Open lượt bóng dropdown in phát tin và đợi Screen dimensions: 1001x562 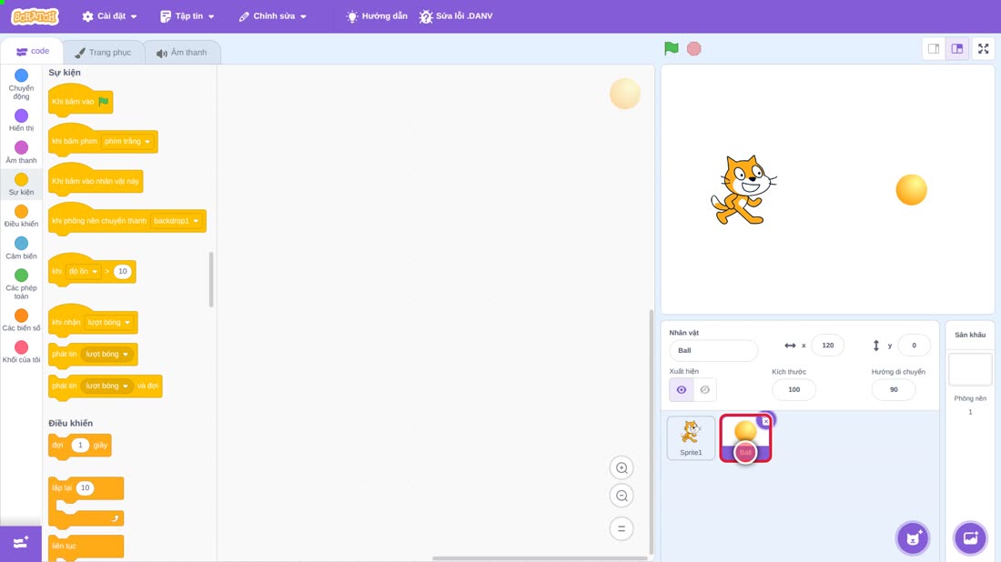click(107, 386)
